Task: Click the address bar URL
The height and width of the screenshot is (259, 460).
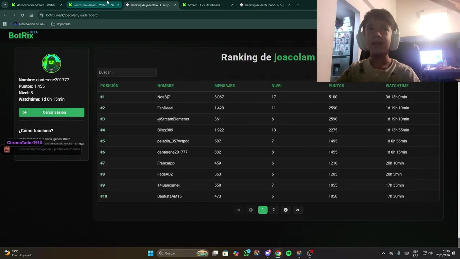Action: click(x=72, y=15)
